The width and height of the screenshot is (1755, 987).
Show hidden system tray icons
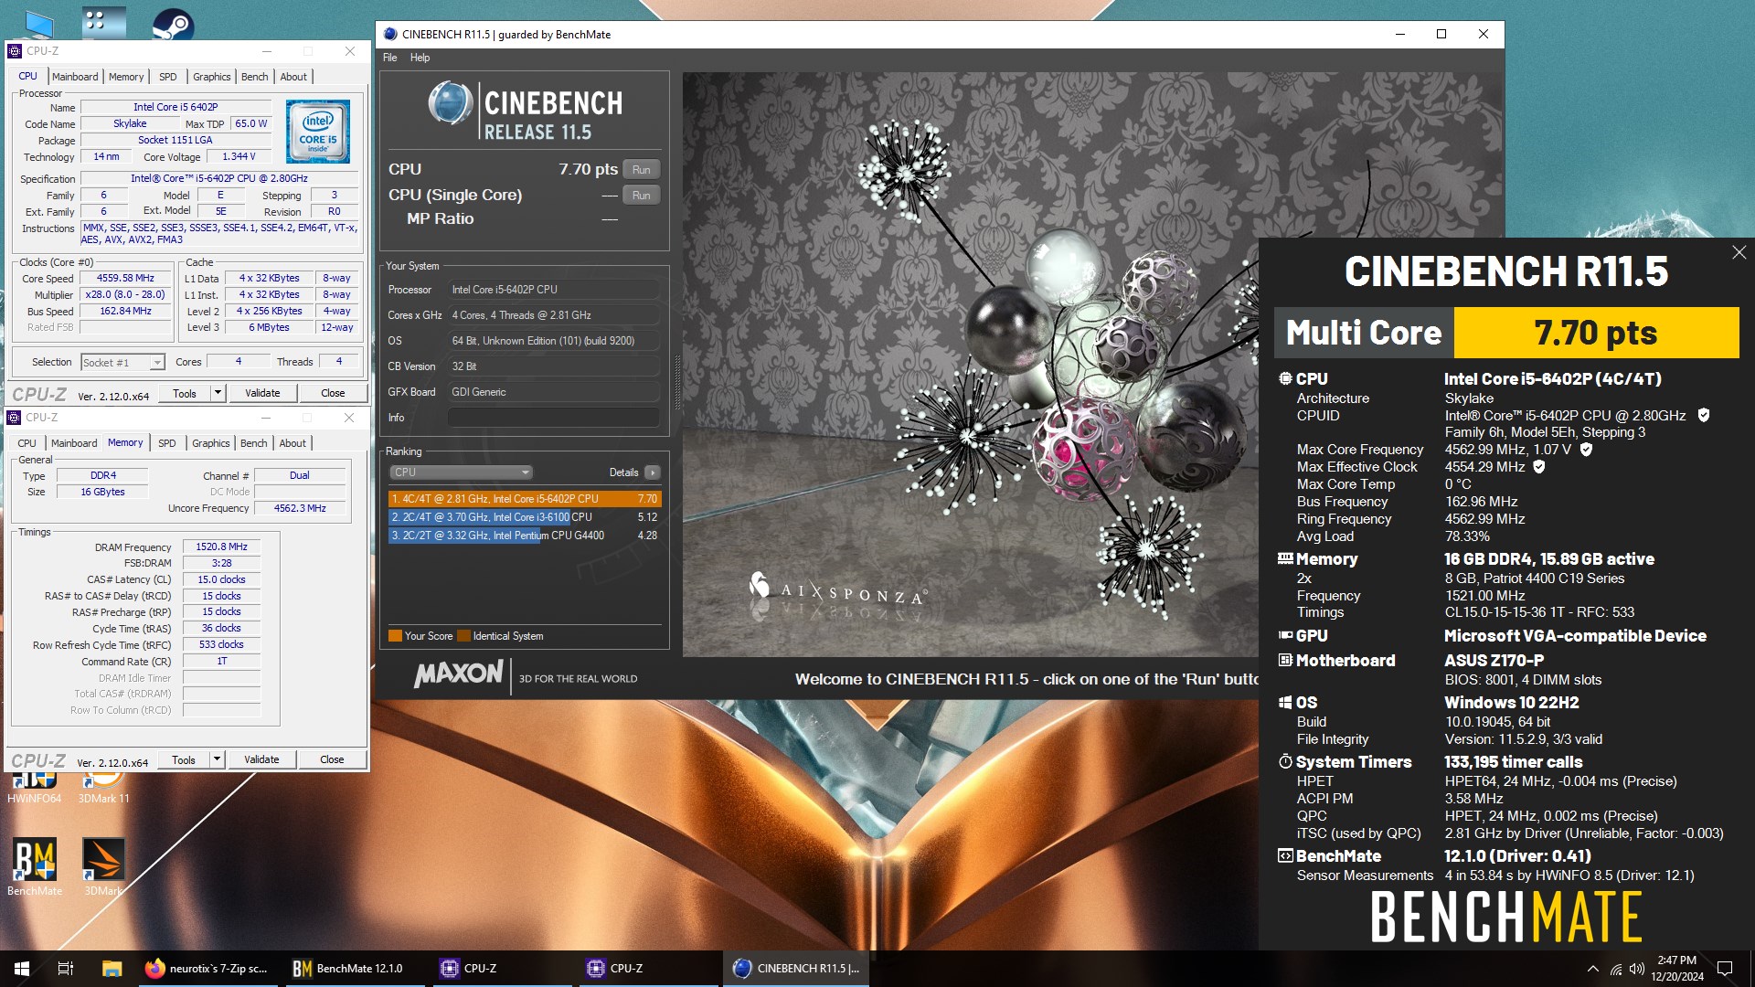tap(1593, 969)
